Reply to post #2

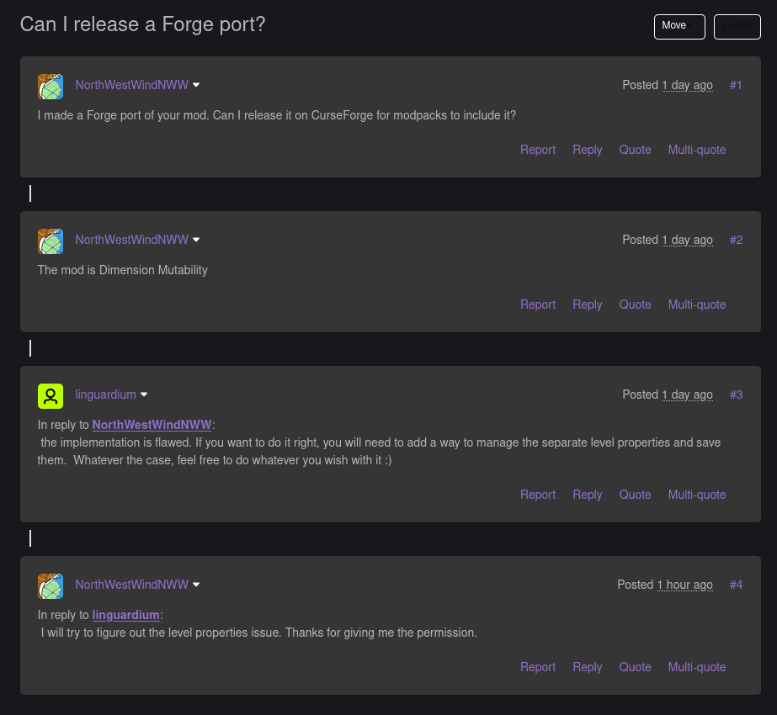tap(587, 305)
